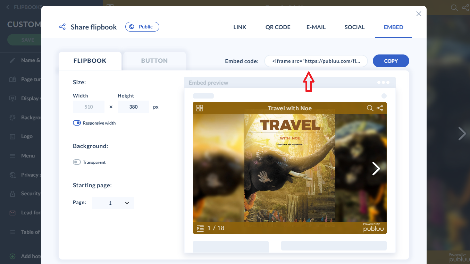This screenshot has width=470, height=264.
Task: Click the share icon beside Share flipbook
Action: [62, 27]
